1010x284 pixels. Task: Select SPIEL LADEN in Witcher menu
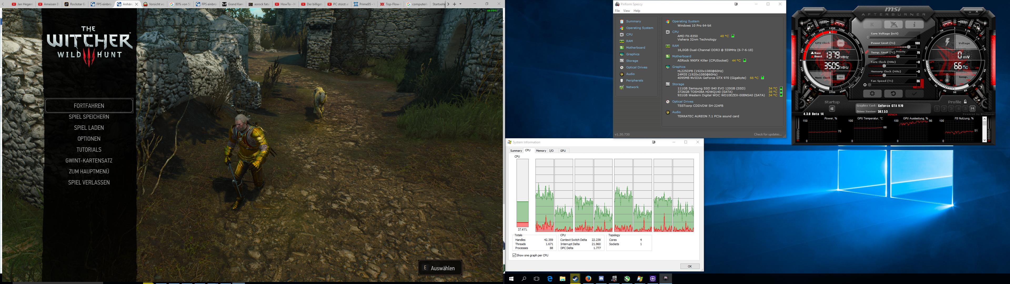coord(89,128)
